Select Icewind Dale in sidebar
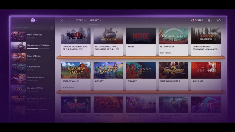 [x=33, y=68]
